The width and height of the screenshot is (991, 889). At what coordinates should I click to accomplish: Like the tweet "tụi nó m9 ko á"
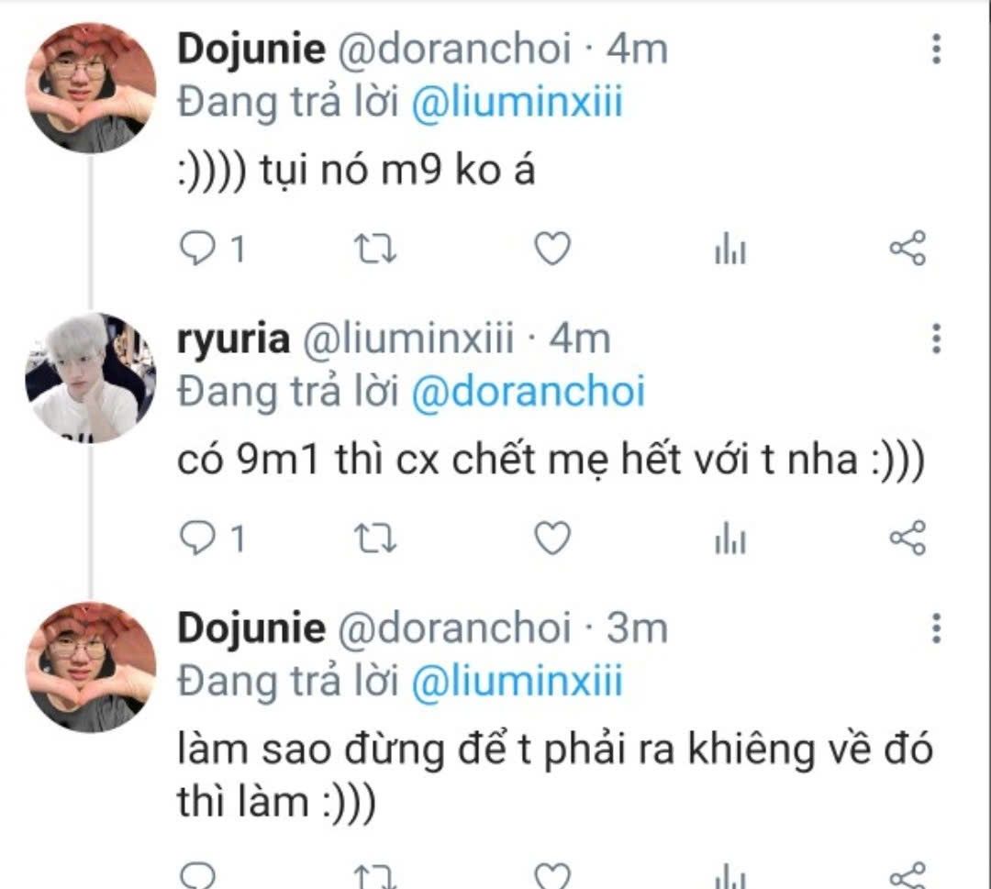pyautogui.click(x=552, y=249)
